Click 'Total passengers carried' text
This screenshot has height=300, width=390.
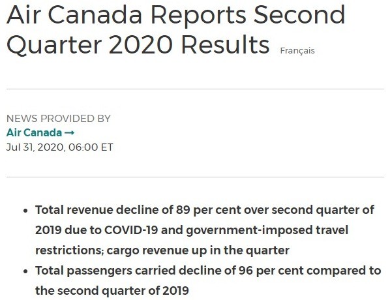click(x=106, y=271)
